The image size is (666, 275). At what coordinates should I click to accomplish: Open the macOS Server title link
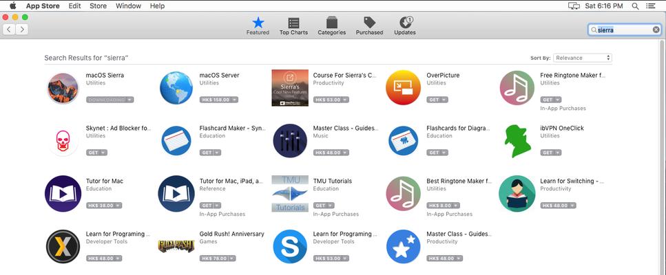point(219,76)
